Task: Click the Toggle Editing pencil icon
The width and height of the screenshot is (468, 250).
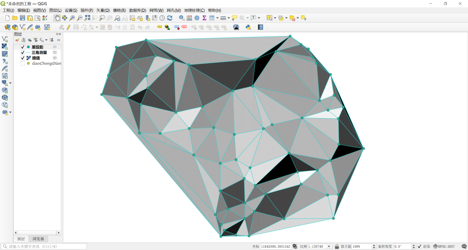Action: (x=68, y=27)
